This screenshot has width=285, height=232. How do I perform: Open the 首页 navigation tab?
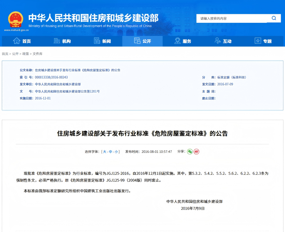click(x=22, y=41)
